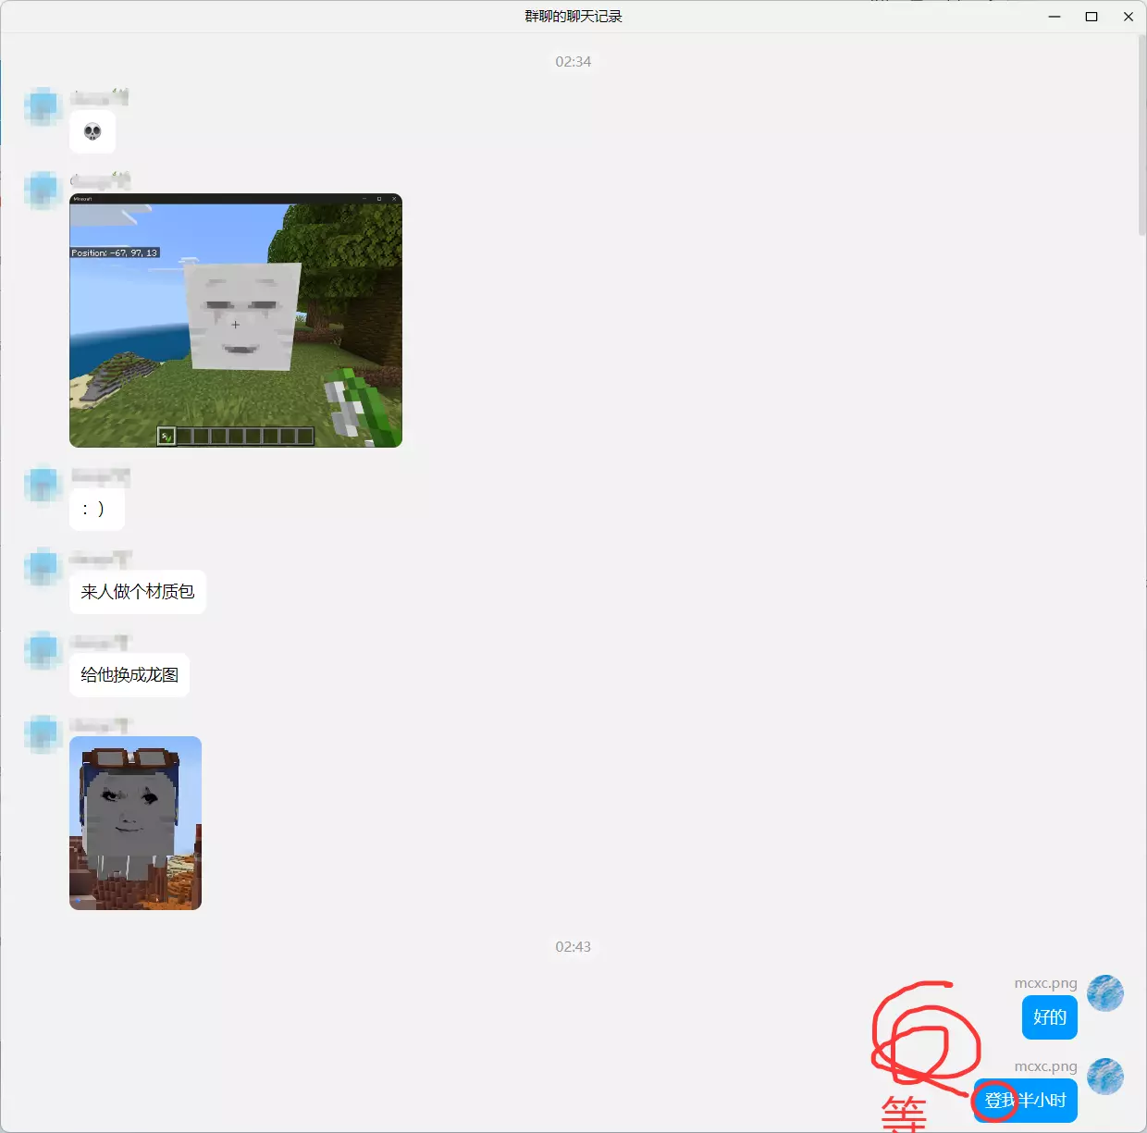
Task: Select the message '来人做个材质包'
Action: pos(138,592)
